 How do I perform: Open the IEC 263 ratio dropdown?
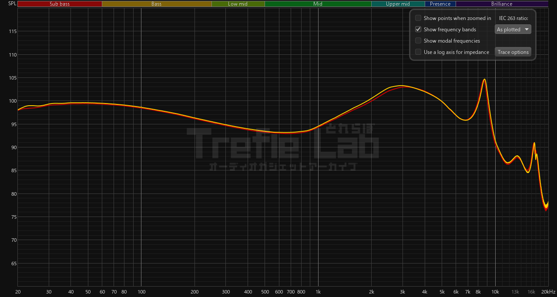coord(513,30)
